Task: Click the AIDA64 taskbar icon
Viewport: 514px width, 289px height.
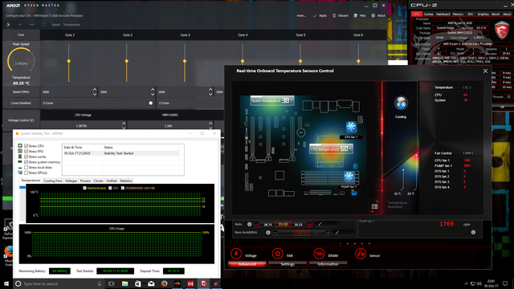Action: coord(190,283)
